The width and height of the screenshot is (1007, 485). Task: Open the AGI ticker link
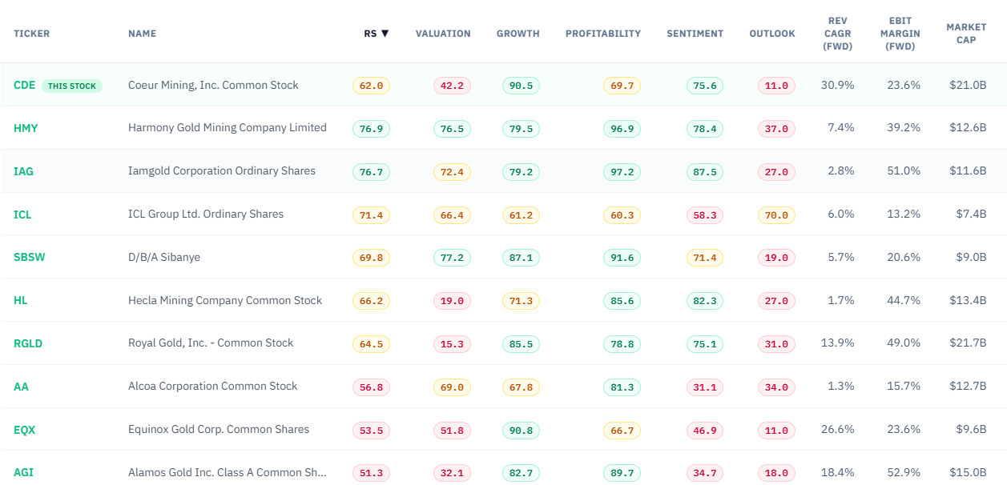click(23, 472)
